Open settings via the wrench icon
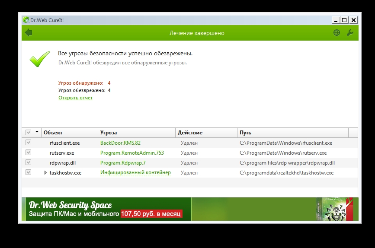Image resolution: width=375 pixels, height=248 pixels. click(350, 33)
